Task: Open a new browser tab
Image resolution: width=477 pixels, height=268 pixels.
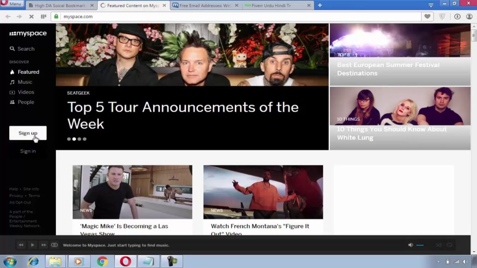Action: [x=320, y=5]
